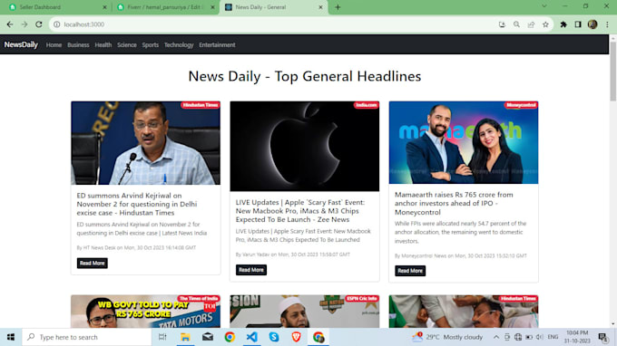Open File Explorer from taskbar
This screenshot has width=617, height=346.
coord(185,337)
